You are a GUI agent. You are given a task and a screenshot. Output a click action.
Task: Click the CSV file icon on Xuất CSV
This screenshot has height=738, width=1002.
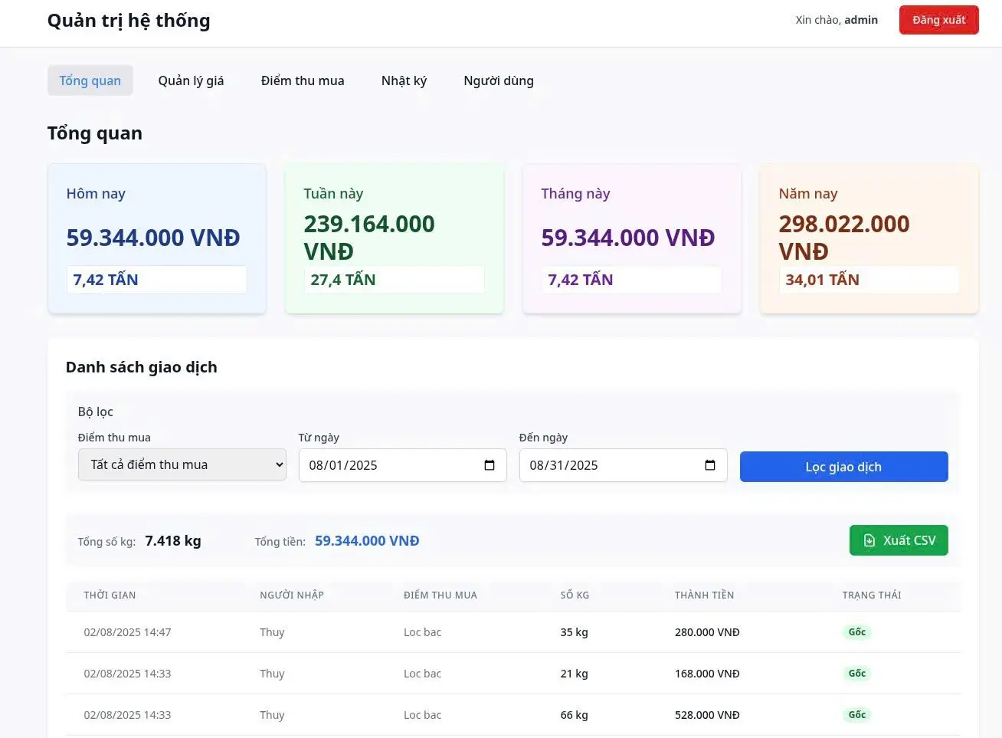869,540
